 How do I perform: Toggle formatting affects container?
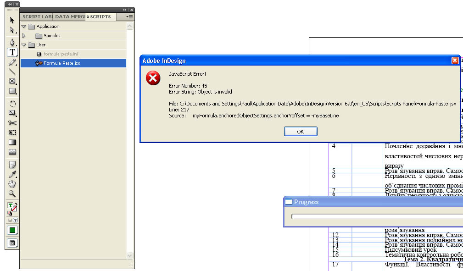pos(10,220)
